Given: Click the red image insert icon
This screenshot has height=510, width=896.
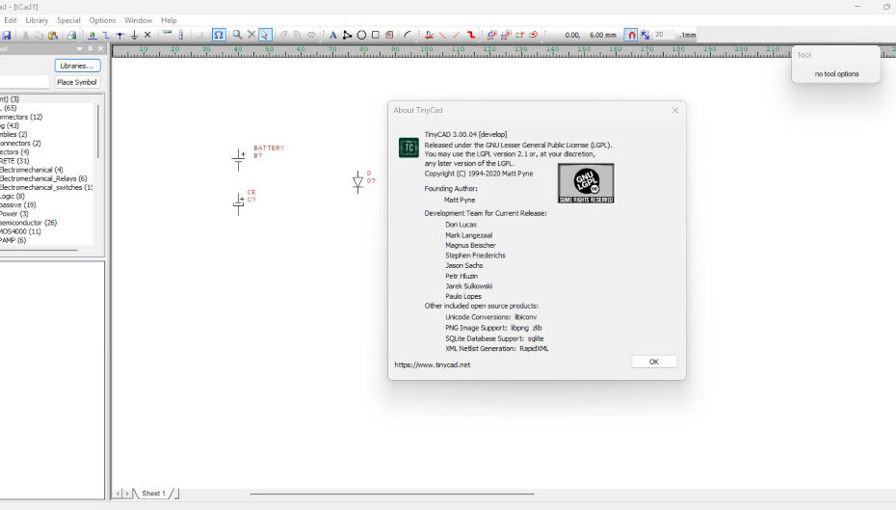Looking at the screenshot, I should coord(389,35).
